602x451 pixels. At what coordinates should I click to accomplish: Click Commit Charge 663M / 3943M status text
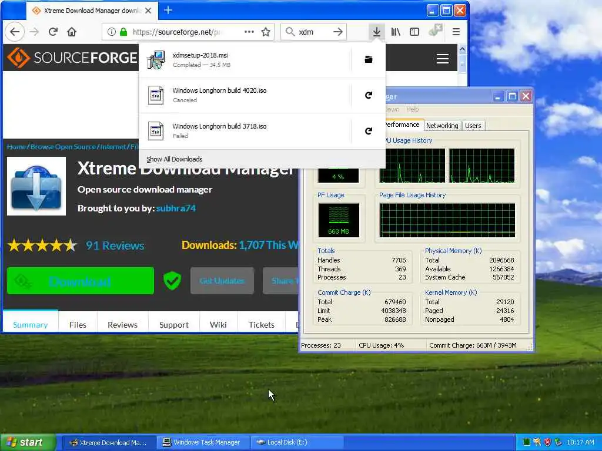coord(473,345)
